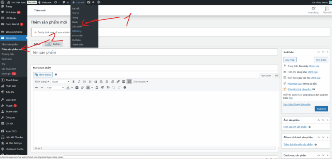The image size is (332, 159).
Task: Click the Thiết lập ảnh sản phẩm link
Action: pos(295,127)
